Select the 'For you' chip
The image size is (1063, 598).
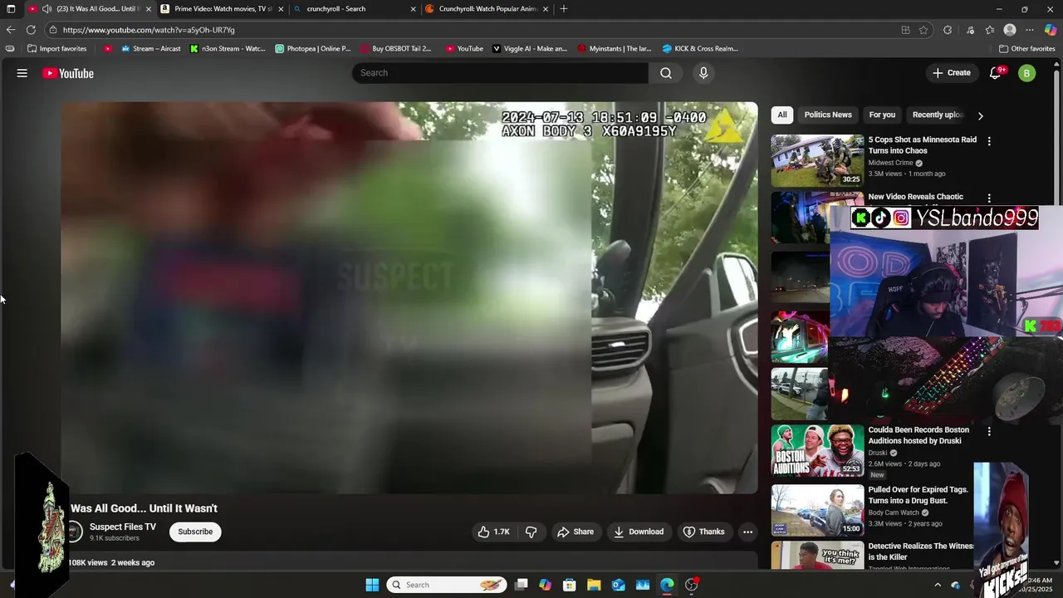click(882, 115)
